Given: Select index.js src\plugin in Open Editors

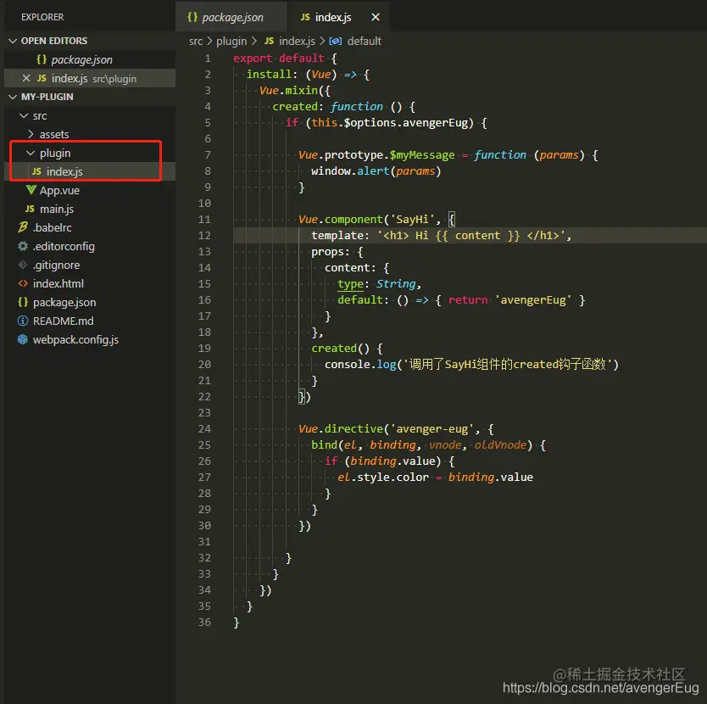Looking at the screenshot, I should coord(90,79).
